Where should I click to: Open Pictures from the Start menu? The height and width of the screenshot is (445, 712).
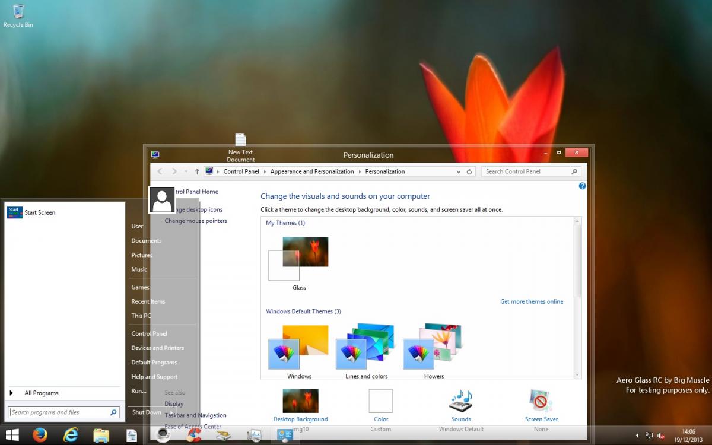pos(142,255)
